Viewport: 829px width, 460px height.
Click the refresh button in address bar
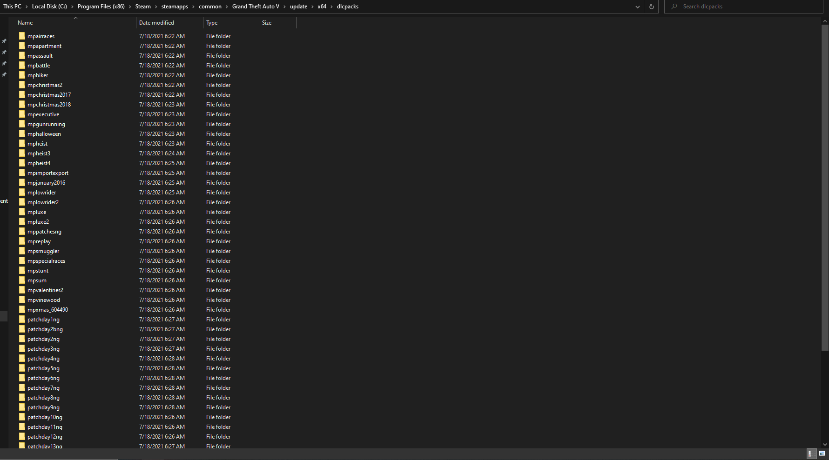pos(651,7)
